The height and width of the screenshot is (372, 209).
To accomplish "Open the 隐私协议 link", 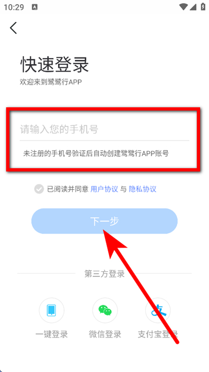I will tap(143, 189).
